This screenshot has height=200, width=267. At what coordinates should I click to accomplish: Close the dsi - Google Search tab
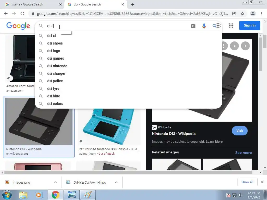click(123, 4)
